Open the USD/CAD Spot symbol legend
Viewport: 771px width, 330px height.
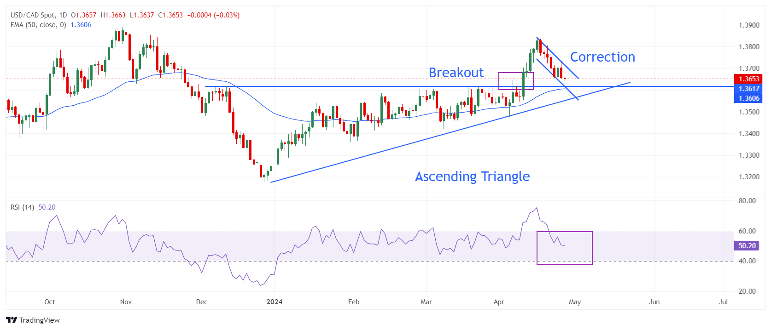coord(39,15)
